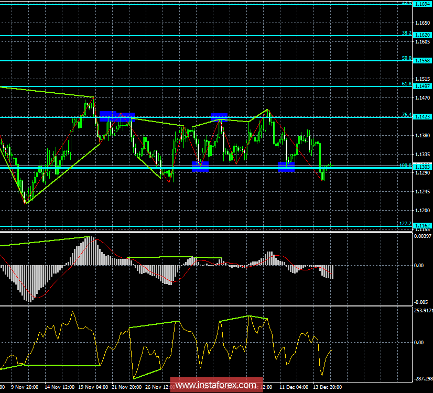Select left blue rectangle on 100.0 level
Viewport: 433px width, 393px height.
point(200,166)
